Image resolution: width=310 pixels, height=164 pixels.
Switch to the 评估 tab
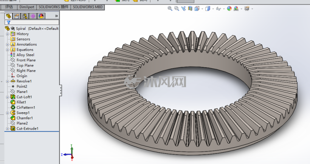point(9,7)
